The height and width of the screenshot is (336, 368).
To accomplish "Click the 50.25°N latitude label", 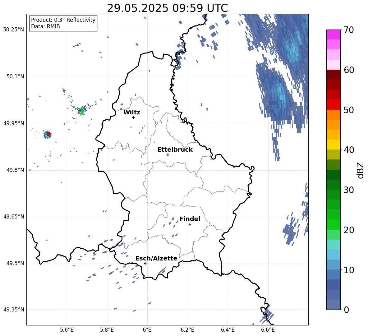I will point(14,30).
